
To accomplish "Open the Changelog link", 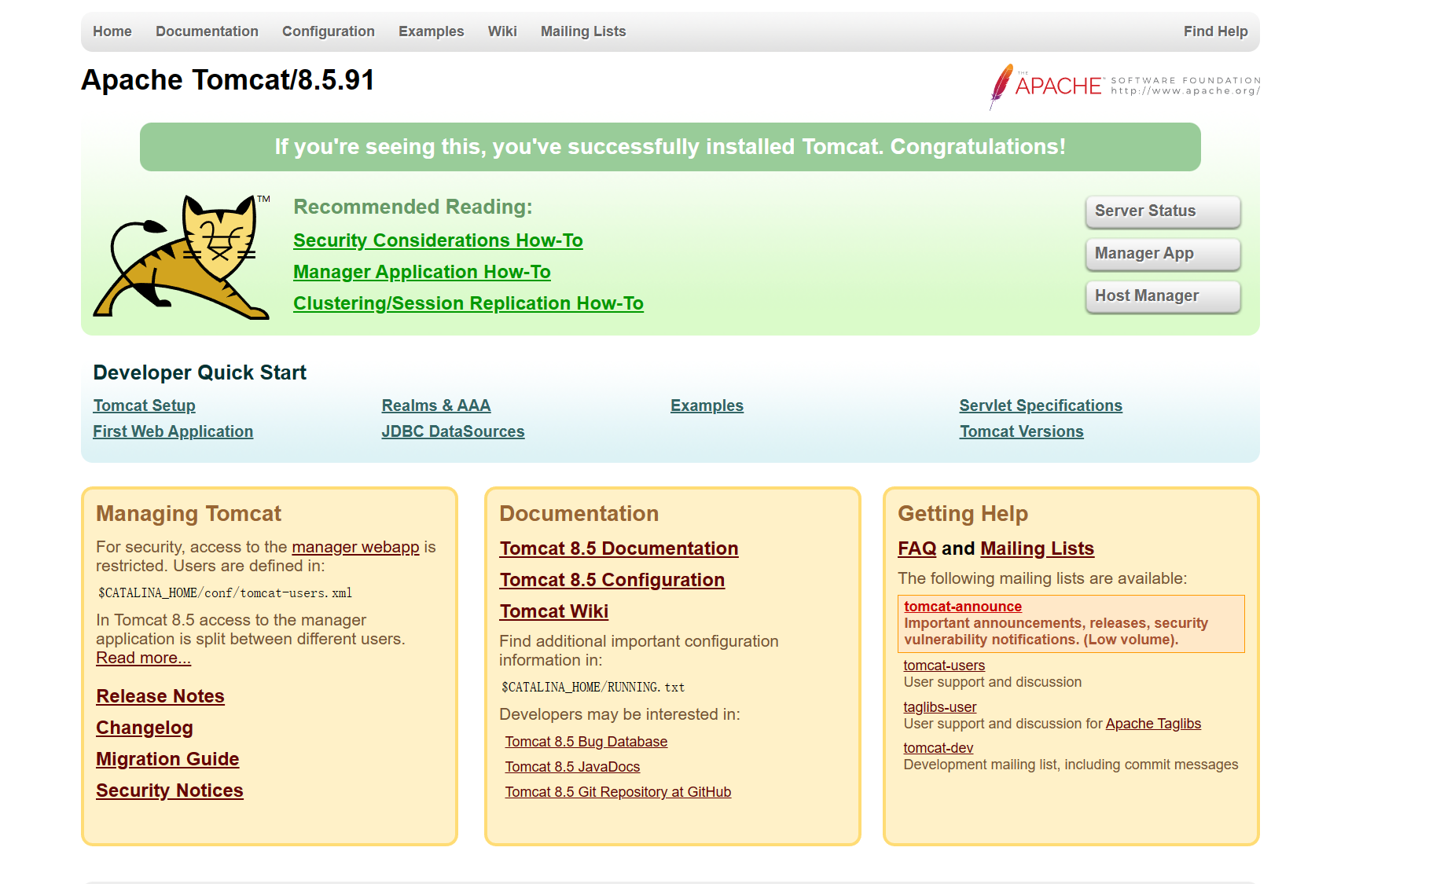I will [145, 728].
